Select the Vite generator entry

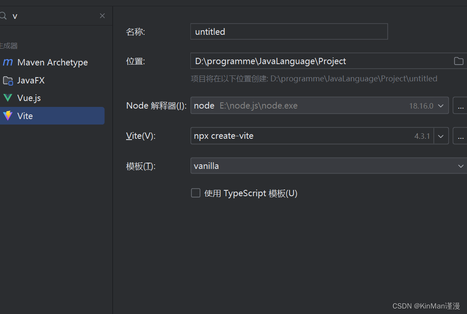pyautogui.click(x=53, y=116)
